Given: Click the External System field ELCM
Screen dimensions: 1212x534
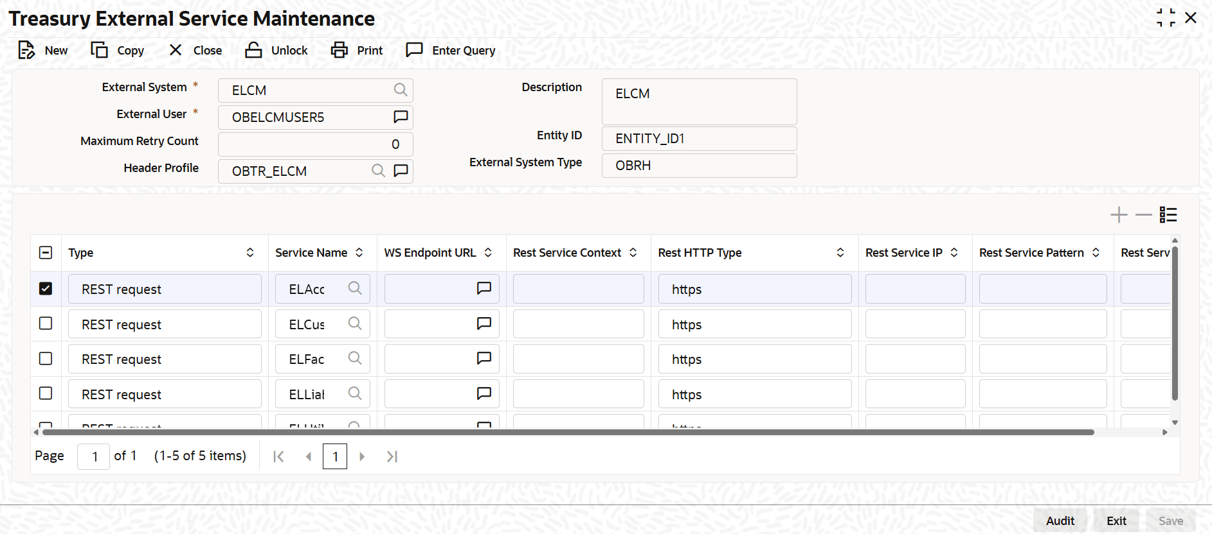Looking at the screenshot, I should tap(316, 90).
